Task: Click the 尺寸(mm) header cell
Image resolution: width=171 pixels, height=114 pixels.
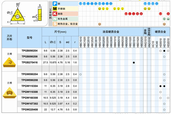Action: pos(60,32)
